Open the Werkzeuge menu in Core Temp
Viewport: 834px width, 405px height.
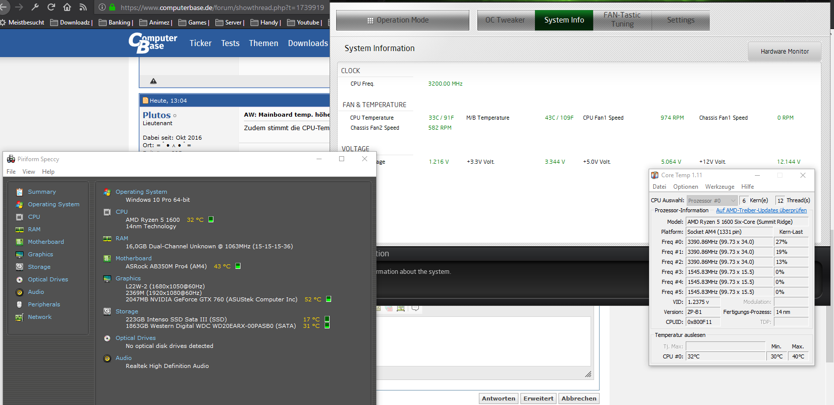(720, 187)
